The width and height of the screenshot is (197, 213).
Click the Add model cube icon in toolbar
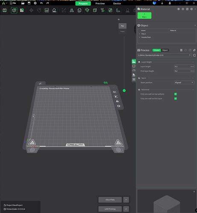click(x=14, y=10)
